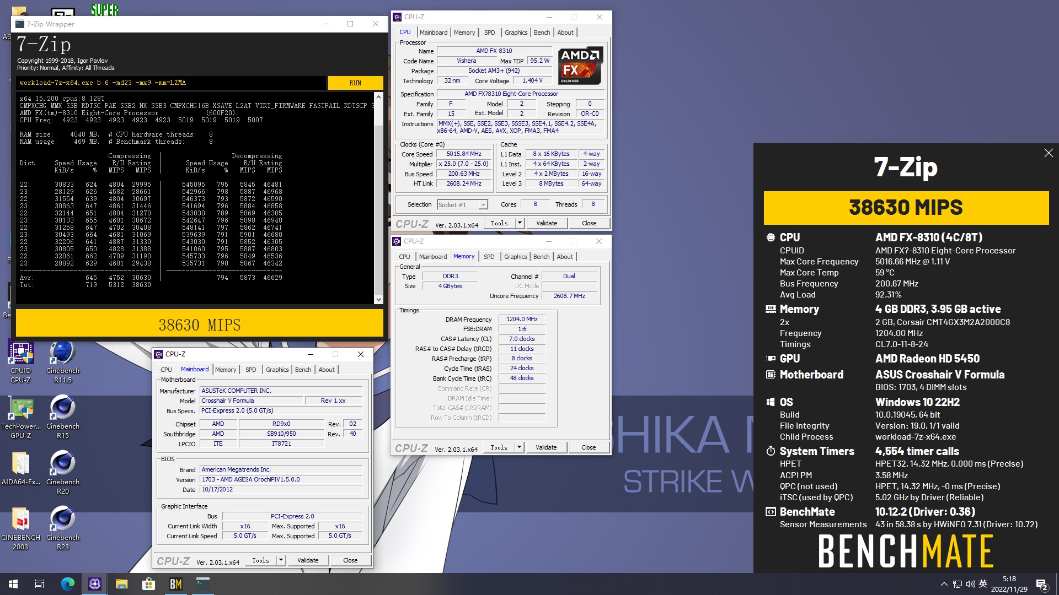Click Close in Mainboard CPU-Z window
Screen dimensions: 1059x595
point(350,560)
